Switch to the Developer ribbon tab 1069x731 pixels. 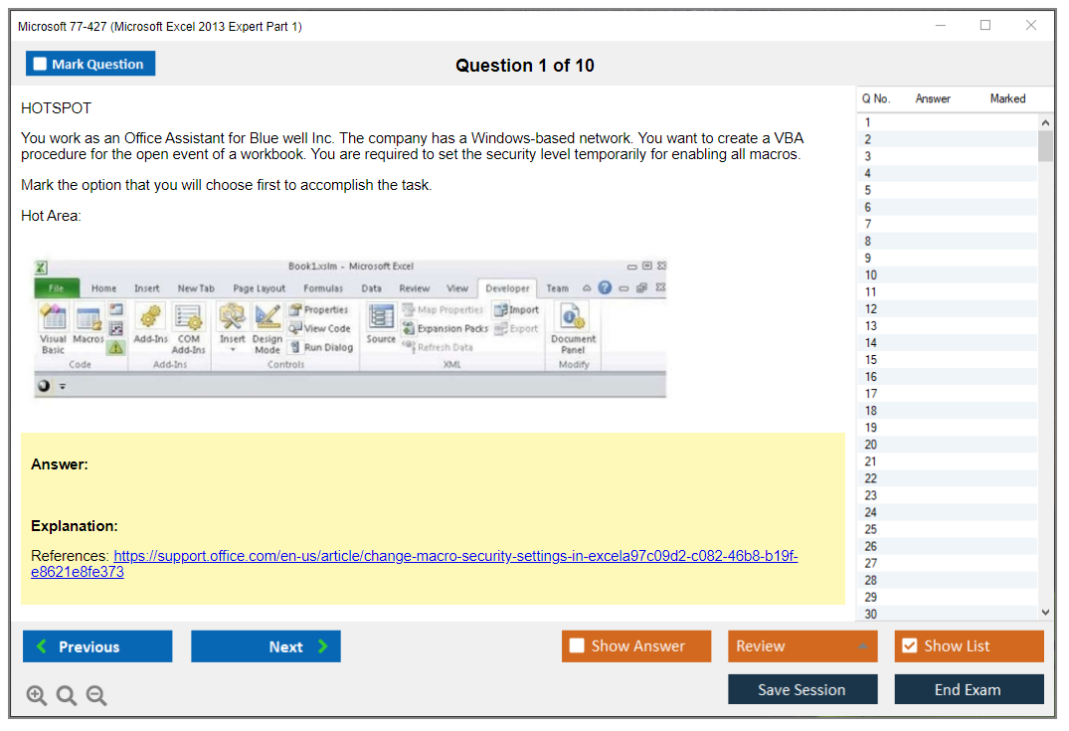(508, 287)
